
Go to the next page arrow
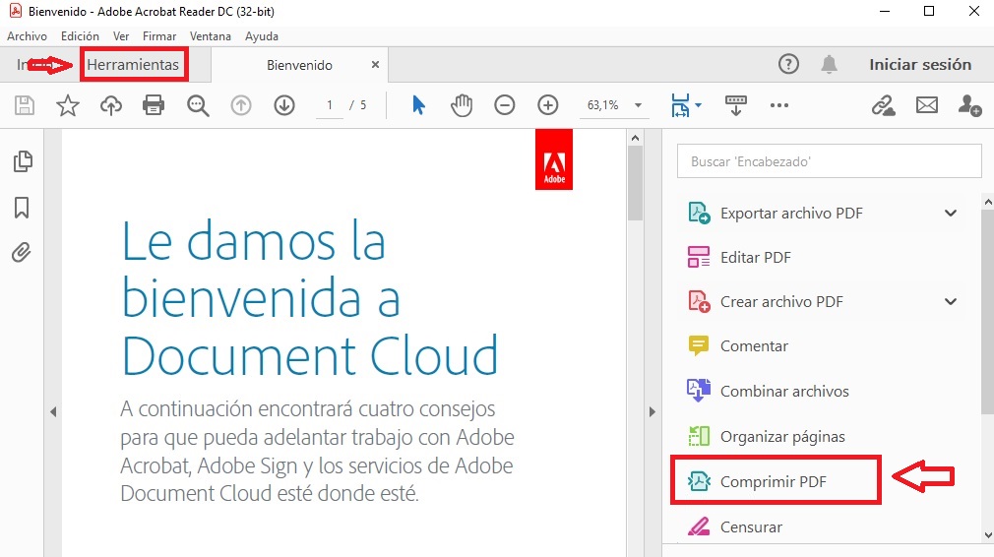284,105
